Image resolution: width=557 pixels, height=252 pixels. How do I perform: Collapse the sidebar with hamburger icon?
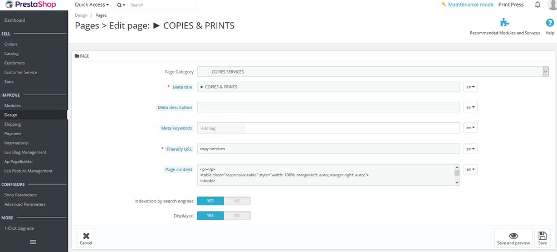pos(33,242)
